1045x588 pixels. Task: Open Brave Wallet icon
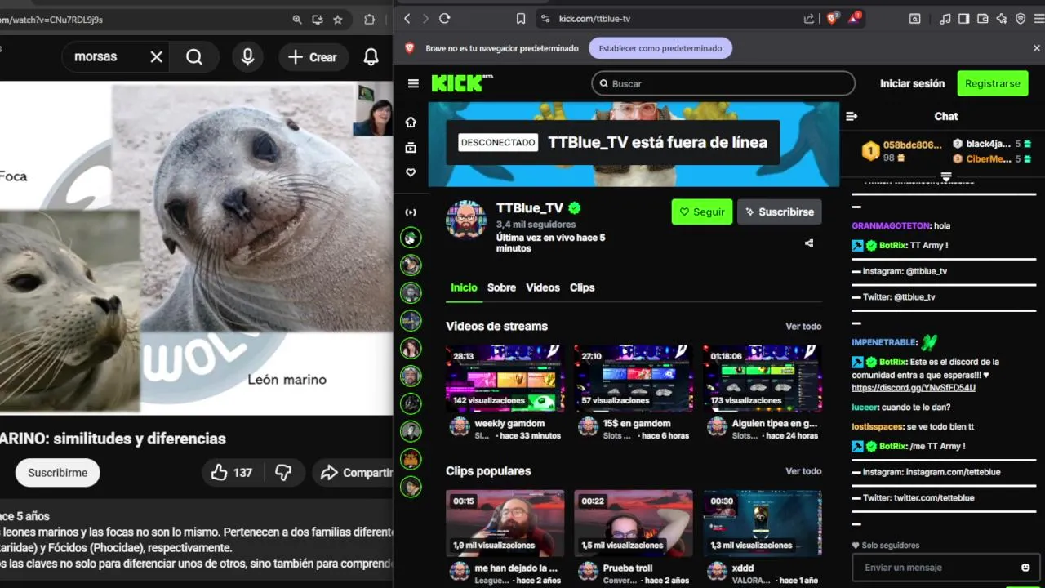coord(983,18)
